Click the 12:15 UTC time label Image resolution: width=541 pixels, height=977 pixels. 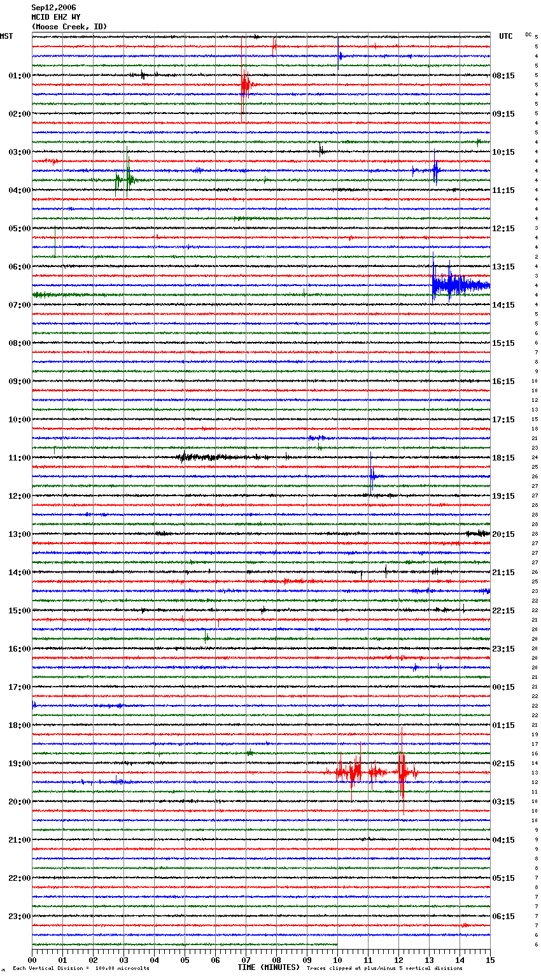click(503, 229)
